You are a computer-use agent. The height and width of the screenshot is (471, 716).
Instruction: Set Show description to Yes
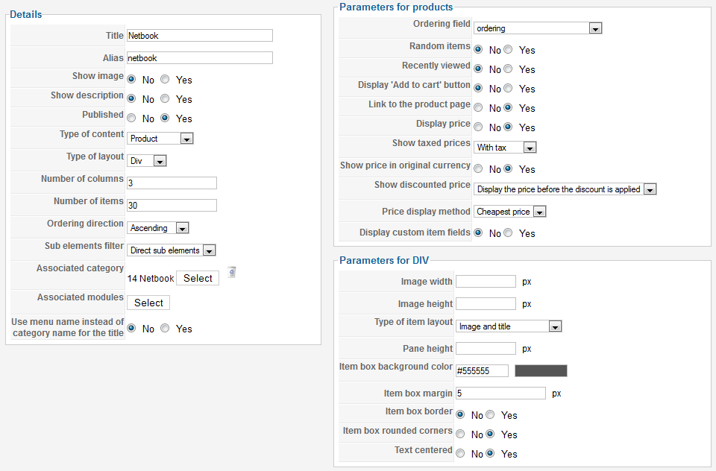[x=166, y=98]
